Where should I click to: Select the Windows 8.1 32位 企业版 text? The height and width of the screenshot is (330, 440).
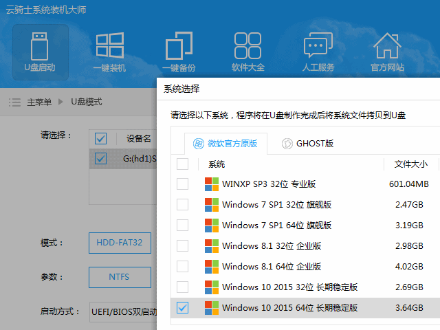(x=272, y=246)
